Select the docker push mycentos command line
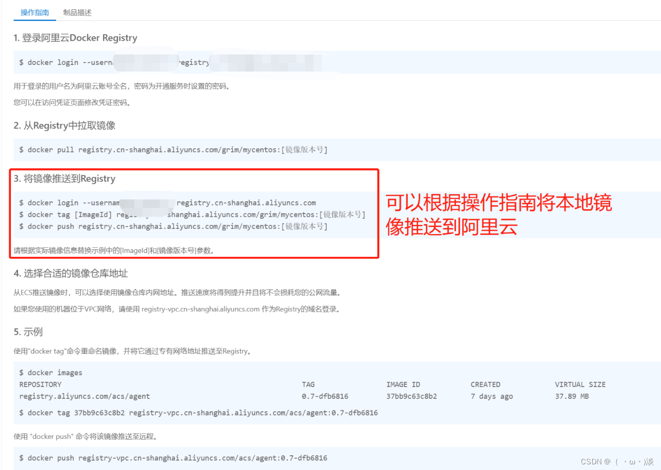Viewport: 661px width, 470px height. pos(173,226)
